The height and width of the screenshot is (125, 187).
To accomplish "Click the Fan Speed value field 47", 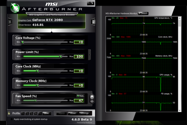I will tap(79, 101).
